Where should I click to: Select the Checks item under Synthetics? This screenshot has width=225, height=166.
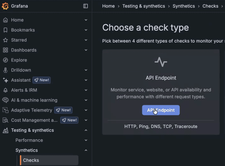point(49,160)
